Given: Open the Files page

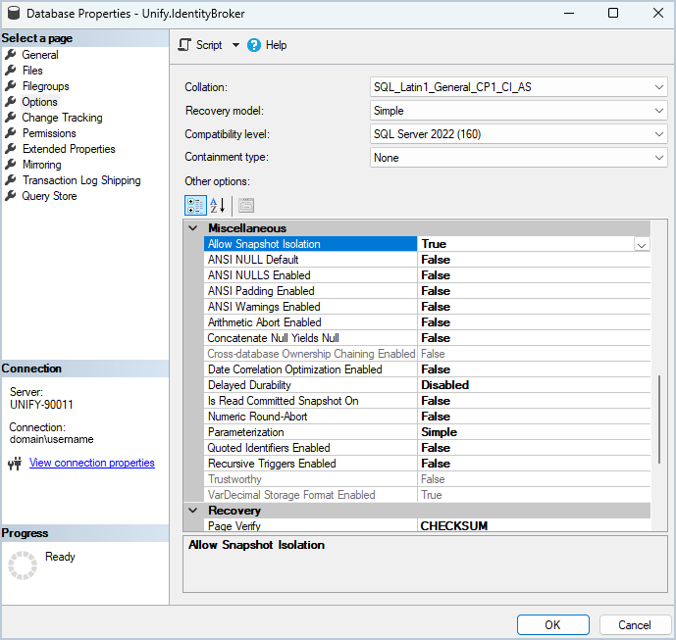Looking at the screenshot, I should click(32, 71).
